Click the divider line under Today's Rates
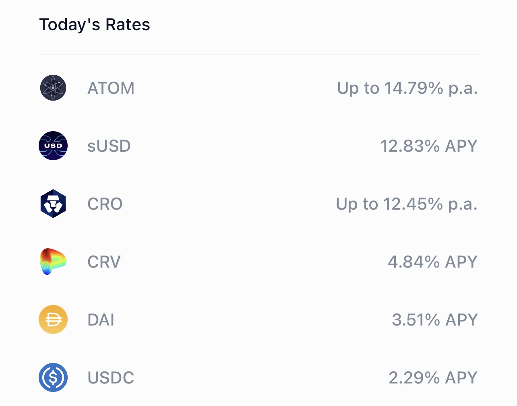Viewport: 517px width, 406px height. click(x=258, y=54)
